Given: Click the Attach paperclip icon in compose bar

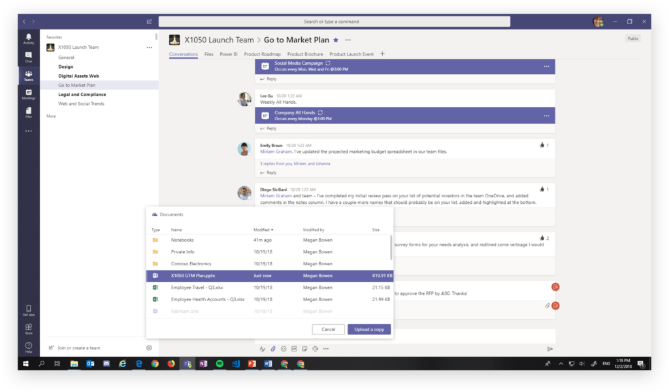Looking at the screenshot, I should 273,349.
